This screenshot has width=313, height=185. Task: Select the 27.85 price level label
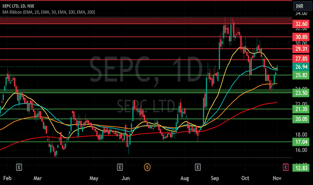[301, 59]
